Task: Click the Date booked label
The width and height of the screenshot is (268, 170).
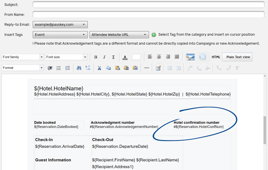Action: 45,123
